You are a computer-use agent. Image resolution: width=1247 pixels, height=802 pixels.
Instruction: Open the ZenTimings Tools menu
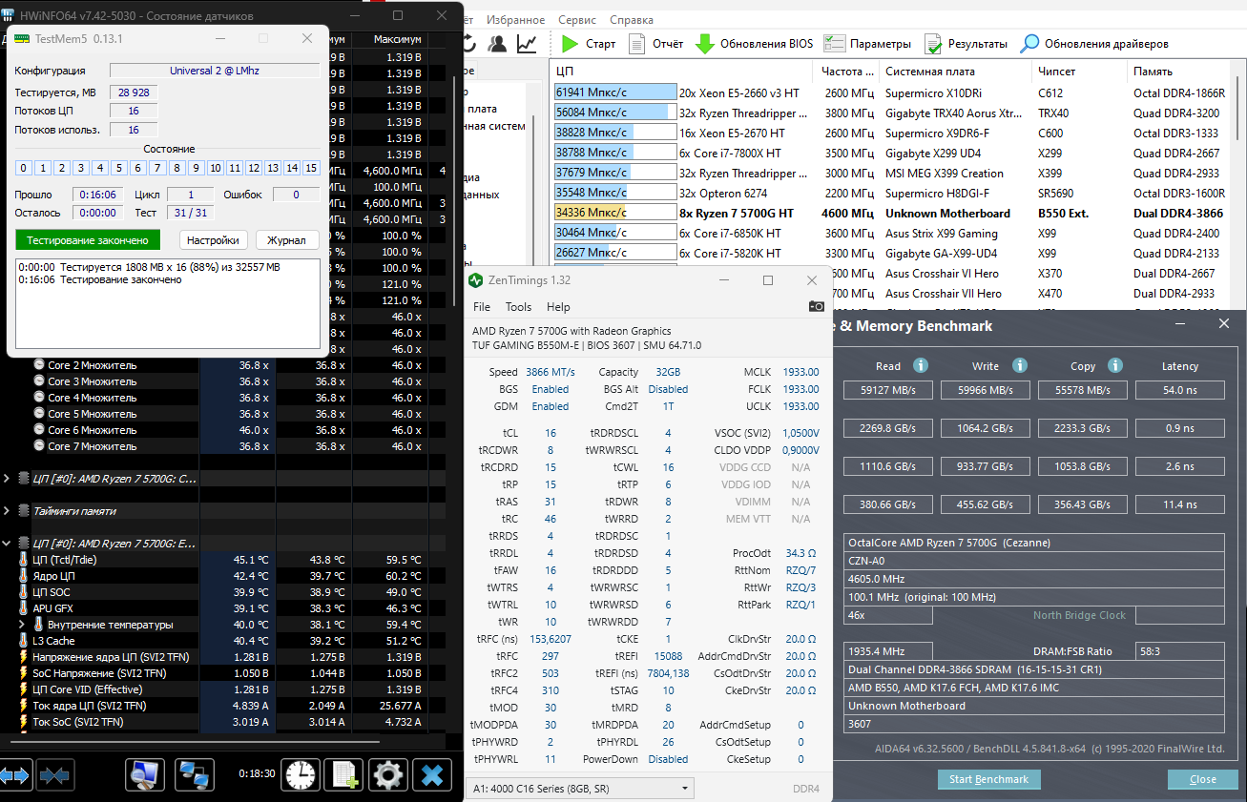pos(518,307)
